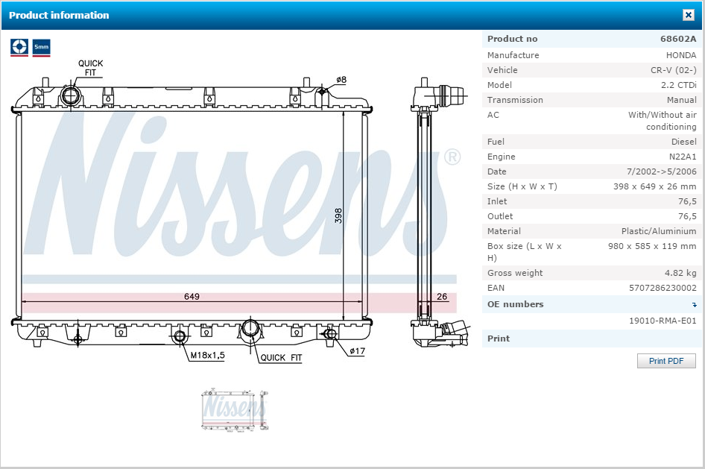This screenshot has height=469, width=705.
Task: Select date range 7/2002->5/2006
Action: pyautogui.click(x=661, y=171)
